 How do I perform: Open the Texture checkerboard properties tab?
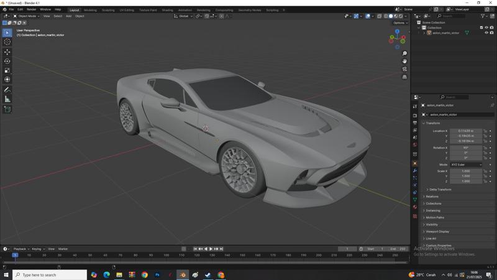[x=415, y=216]
